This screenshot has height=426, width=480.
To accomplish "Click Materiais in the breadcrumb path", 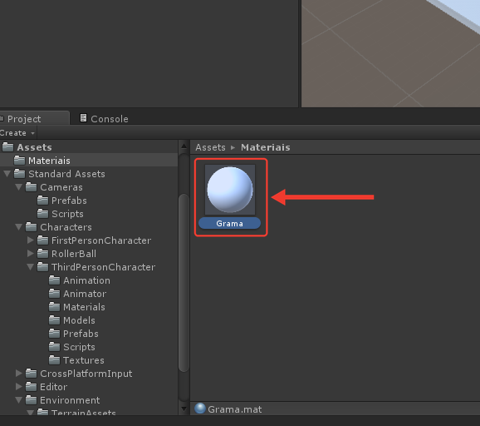I will pyautogui.click(x=266, y=147).
